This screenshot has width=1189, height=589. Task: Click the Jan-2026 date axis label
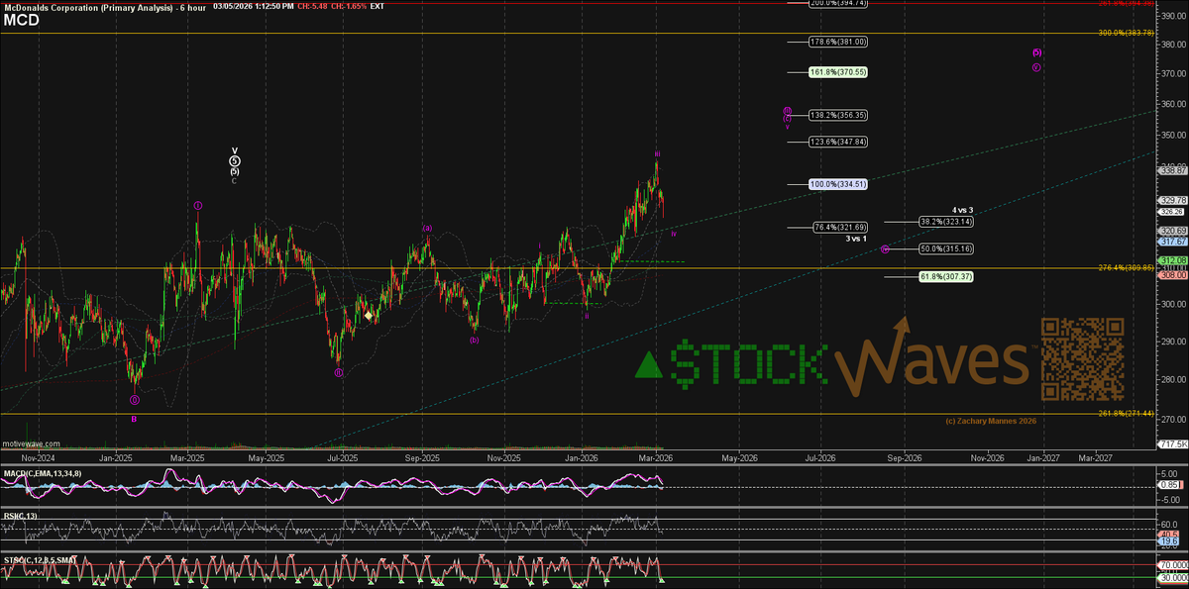click(581, 458)
